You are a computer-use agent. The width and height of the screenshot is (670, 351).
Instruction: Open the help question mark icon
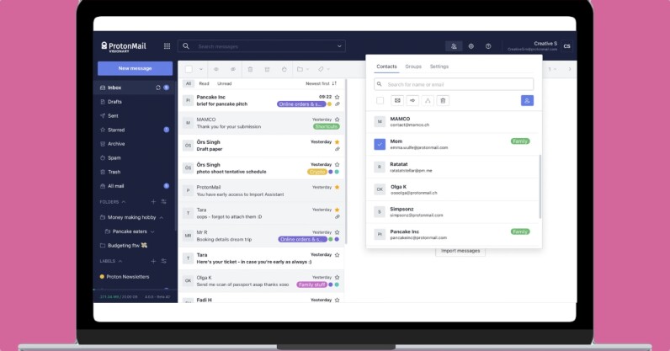[x=488, y=46]
